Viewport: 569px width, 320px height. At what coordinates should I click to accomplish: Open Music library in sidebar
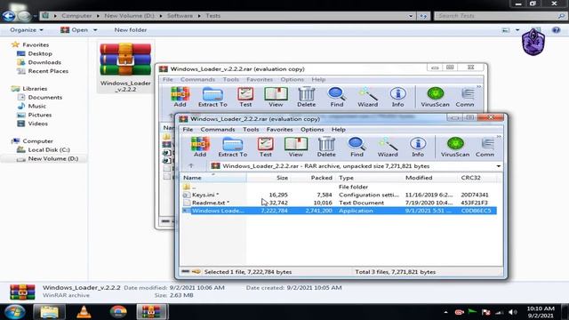37,106
